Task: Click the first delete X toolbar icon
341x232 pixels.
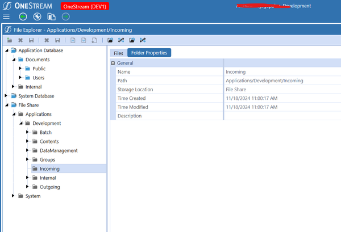Action: point(20,40)
